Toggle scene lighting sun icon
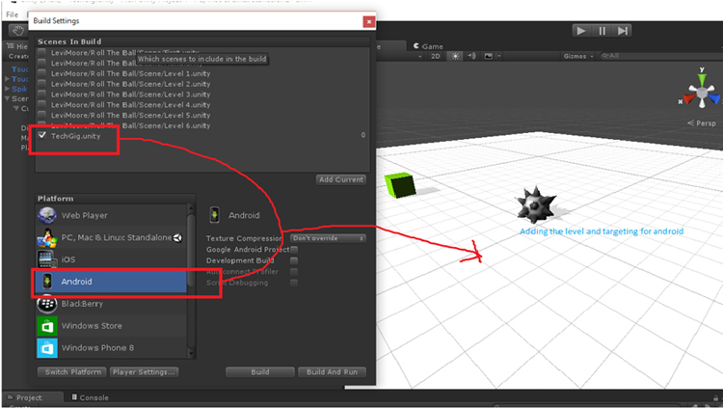This screenshot has width=723, height=408. (455, 56)
